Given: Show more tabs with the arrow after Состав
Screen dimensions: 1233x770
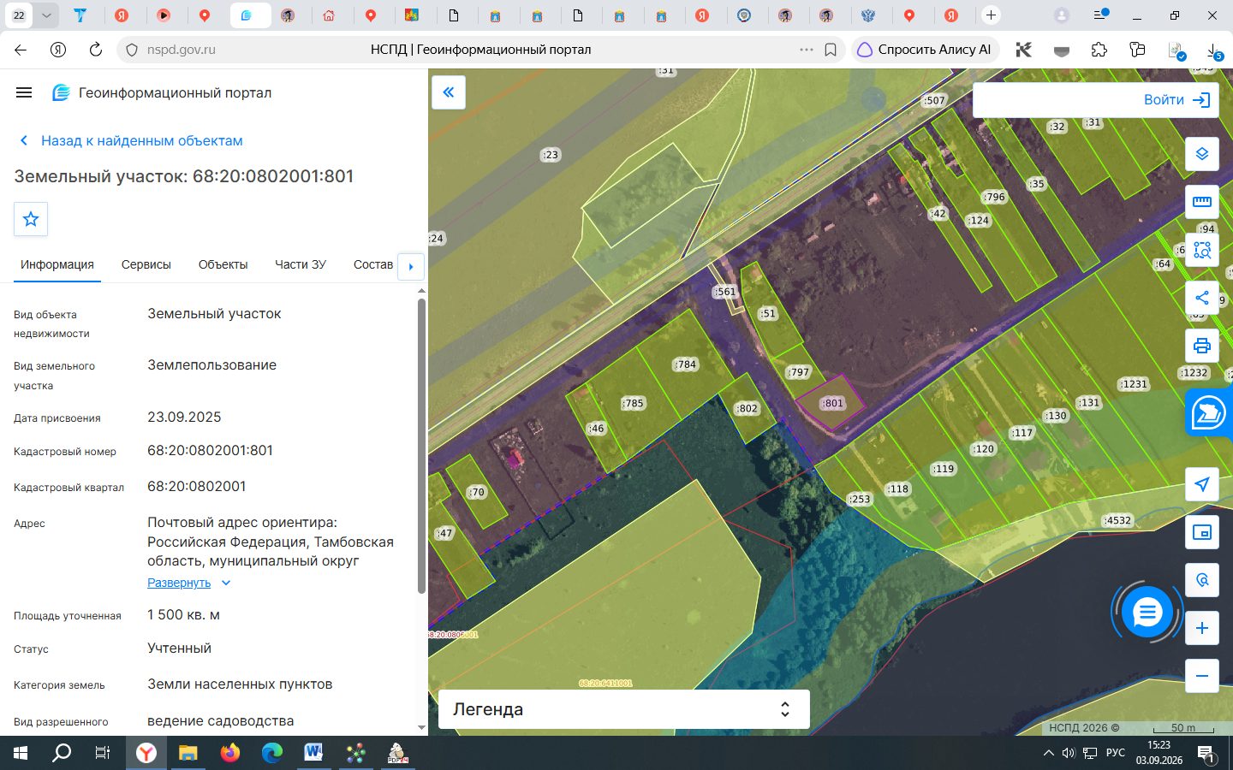Looking at the screenshot, I should (411, 266).
